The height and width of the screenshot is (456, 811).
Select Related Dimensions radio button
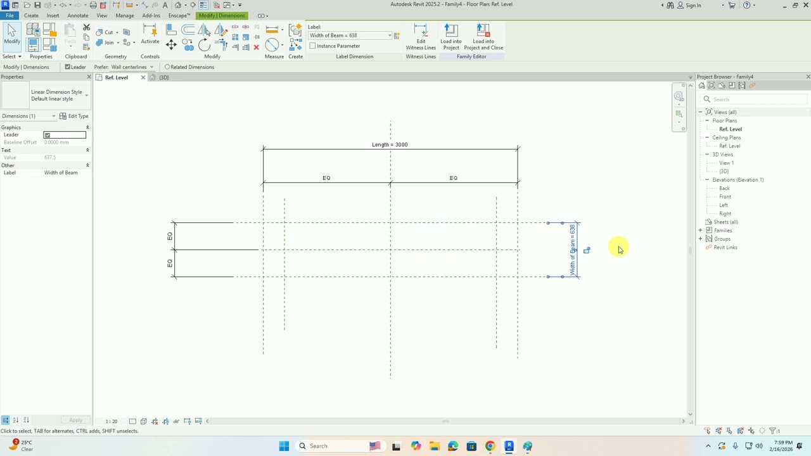coord(167,67)
